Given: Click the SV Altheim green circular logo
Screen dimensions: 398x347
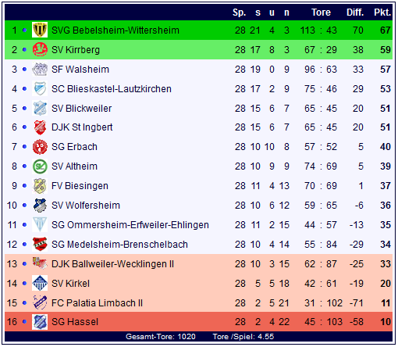Looking at the screenshot, I should click(x=40, y=166).
